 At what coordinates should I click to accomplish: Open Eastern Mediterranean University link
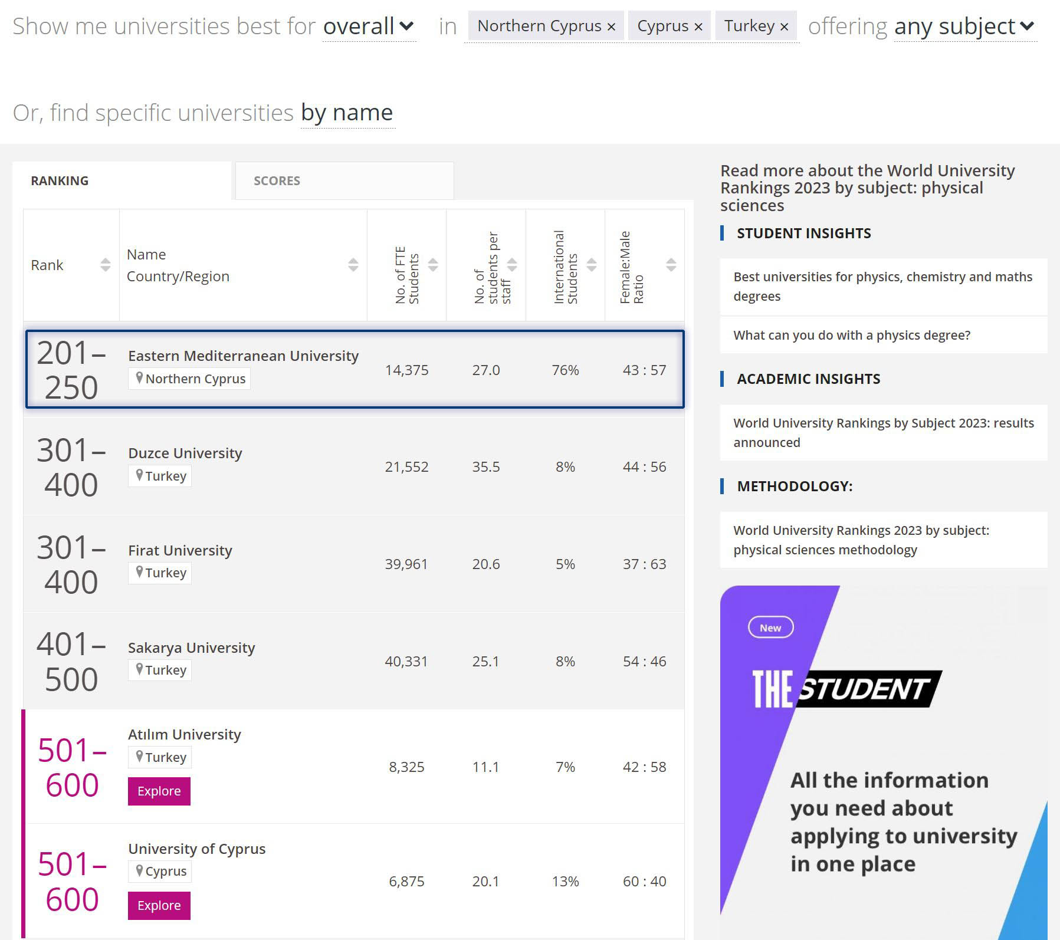coord(243,356)
